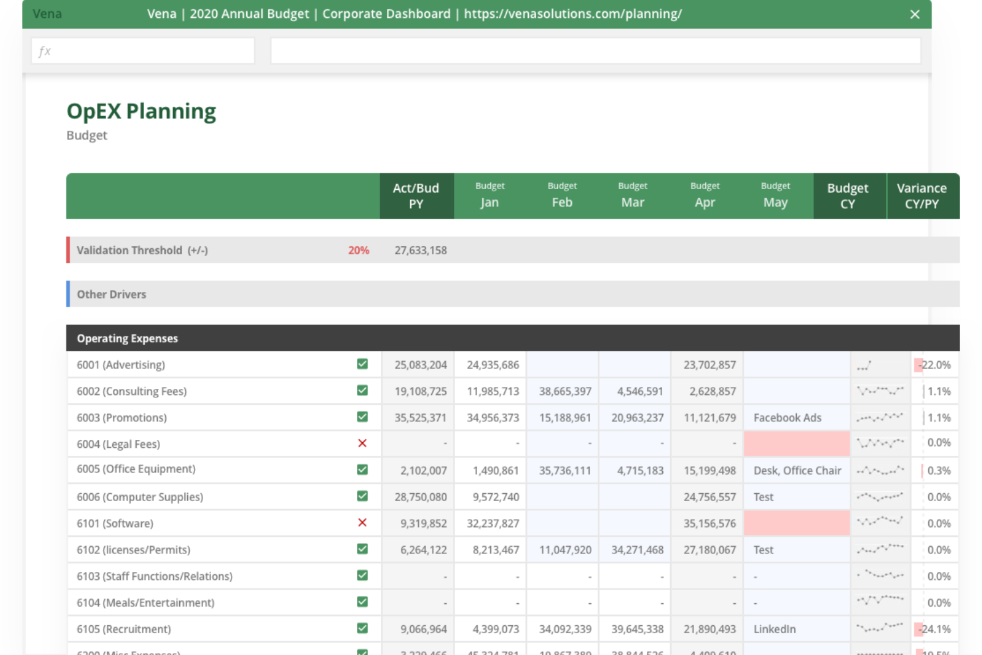This screenshot has width=982, height=655.
Task: Select the Budget Jan column header
Action: [x=490, y=196]
